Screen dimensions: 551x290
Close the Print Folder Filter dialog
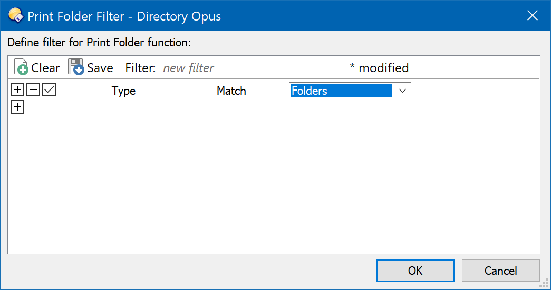(x=533, y=15)
